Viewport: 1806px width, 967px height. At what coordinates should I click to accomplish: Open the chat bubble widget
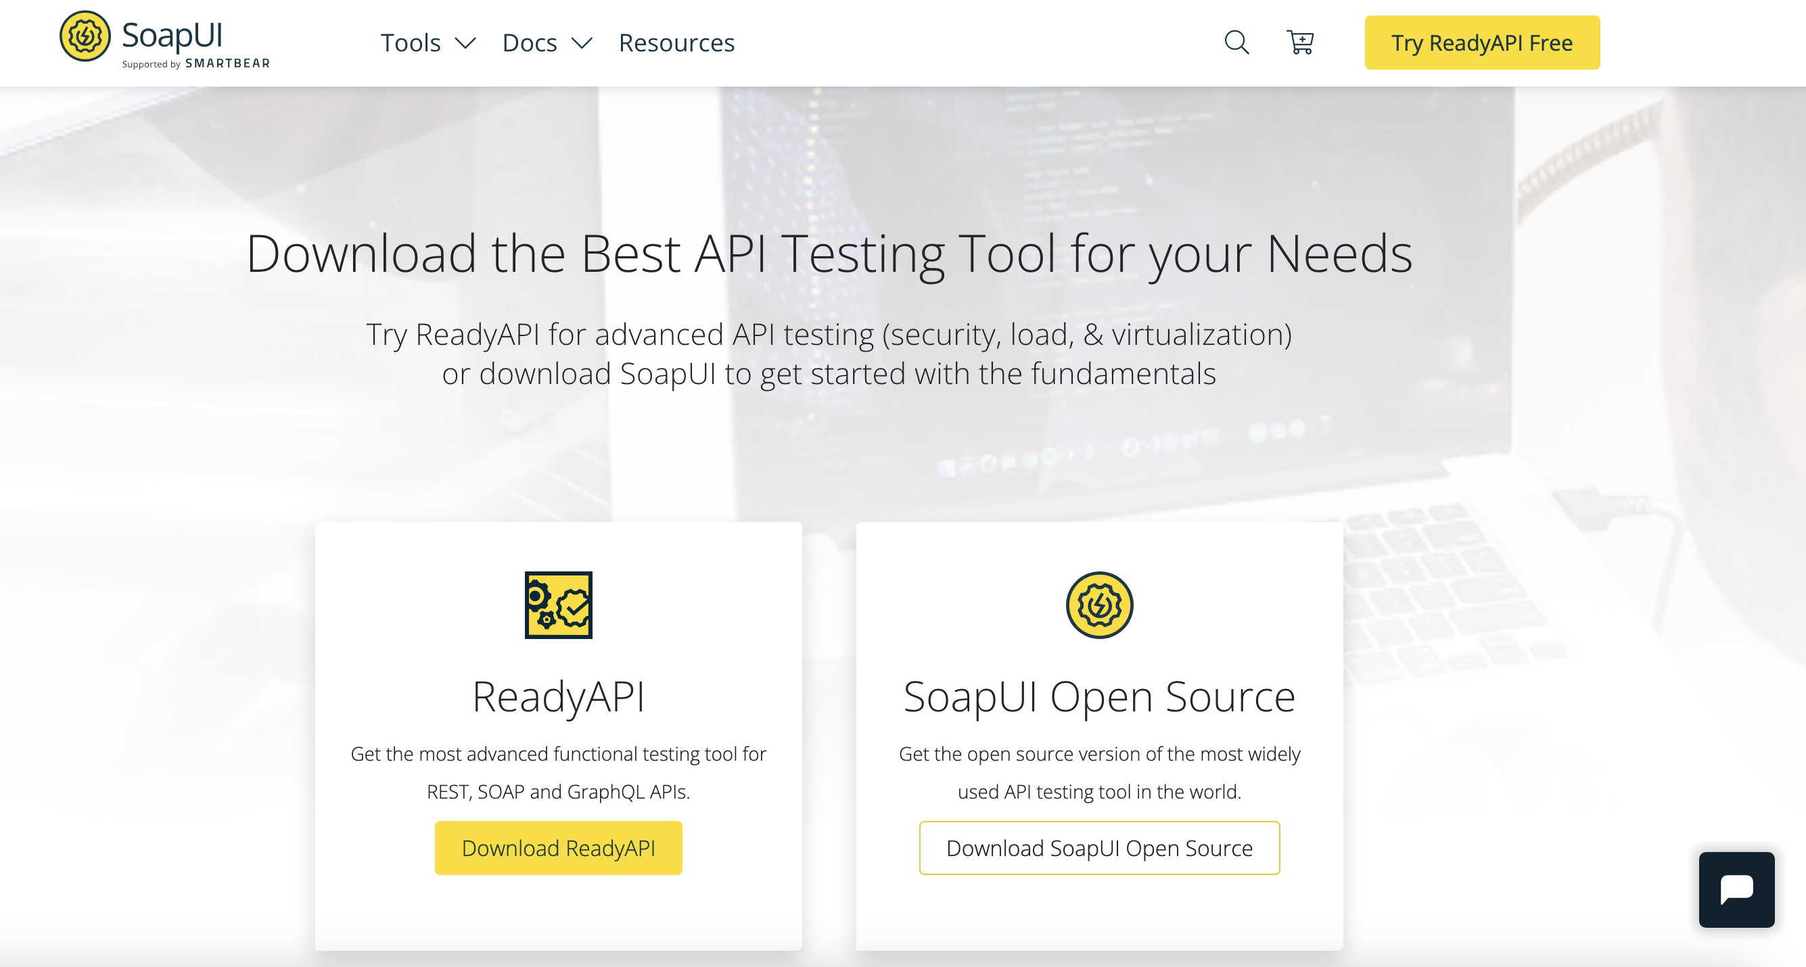1736,889
